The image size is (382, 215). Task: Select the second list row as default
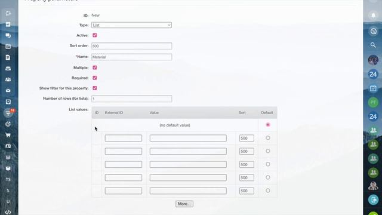tap(268, 151)
